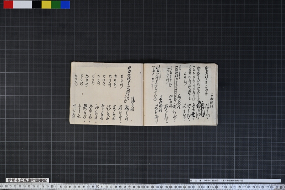Click the number 75 on the ruler
This screenshot has height=190, width=285.
[x=29, y=186]
